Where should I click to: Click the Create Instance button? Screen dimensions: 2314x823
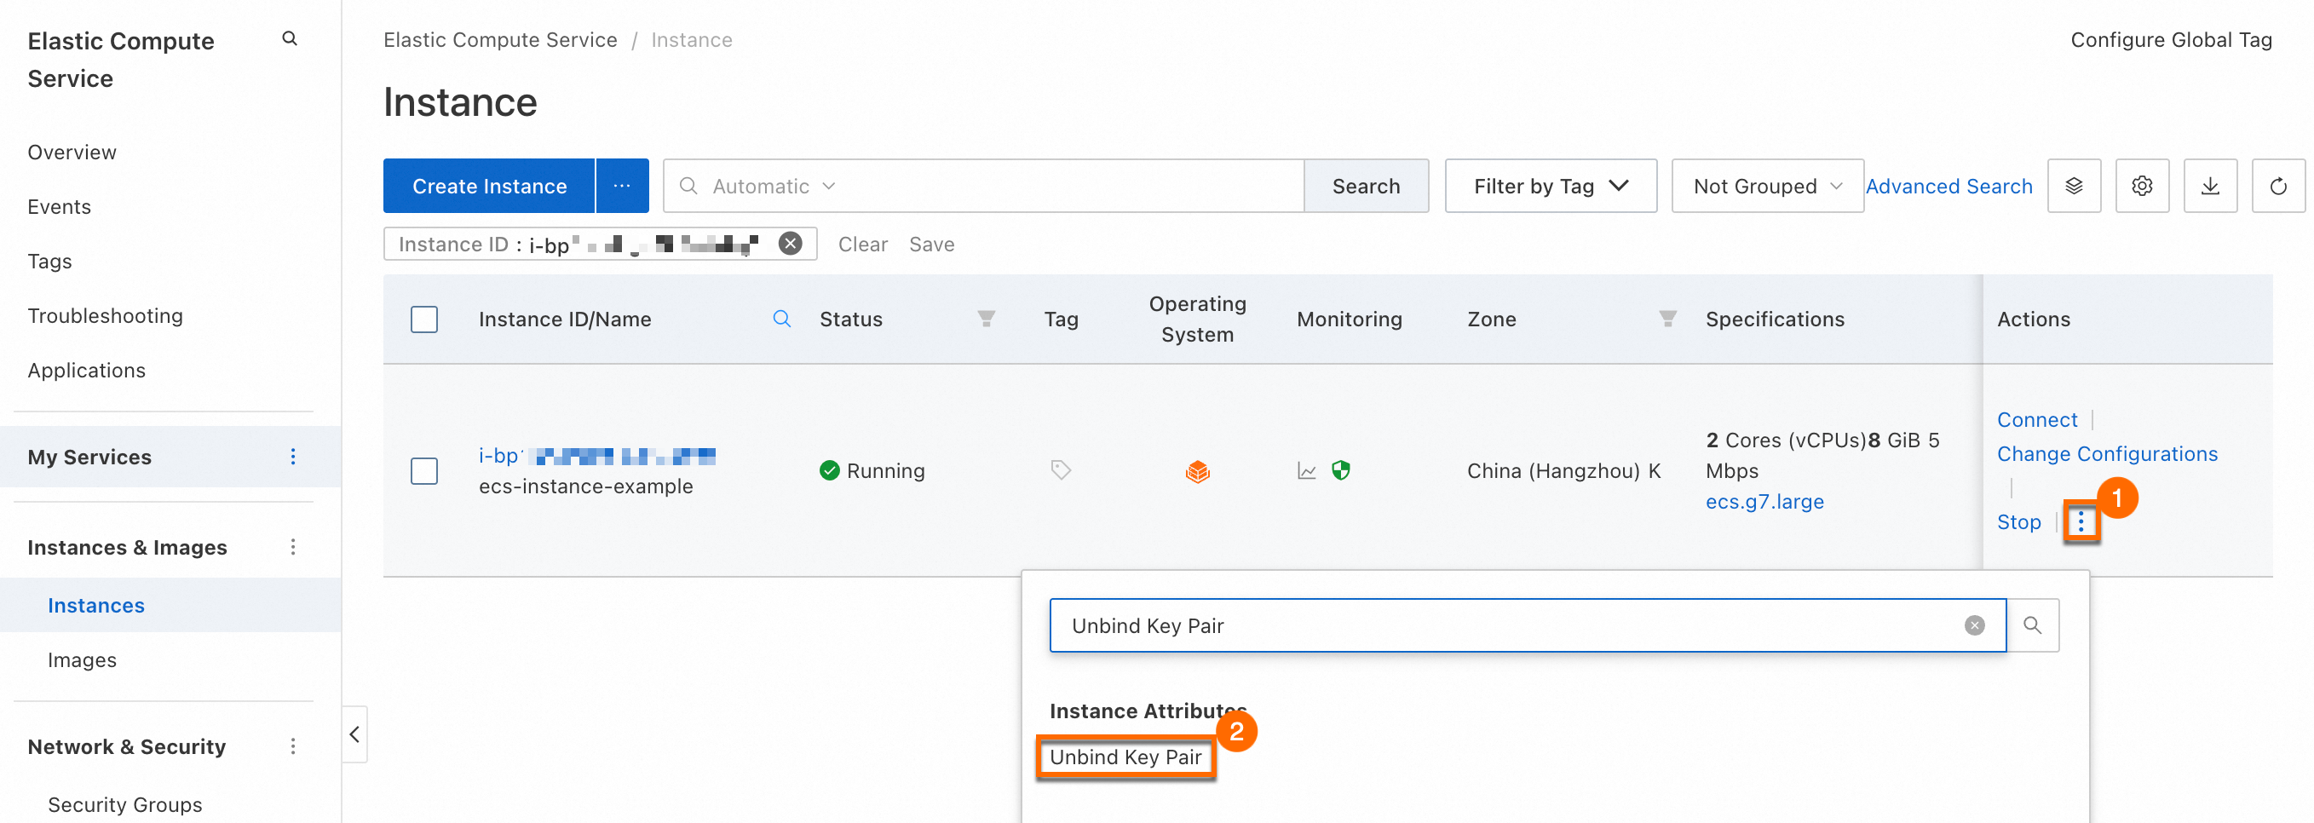[x=489, y=186]
